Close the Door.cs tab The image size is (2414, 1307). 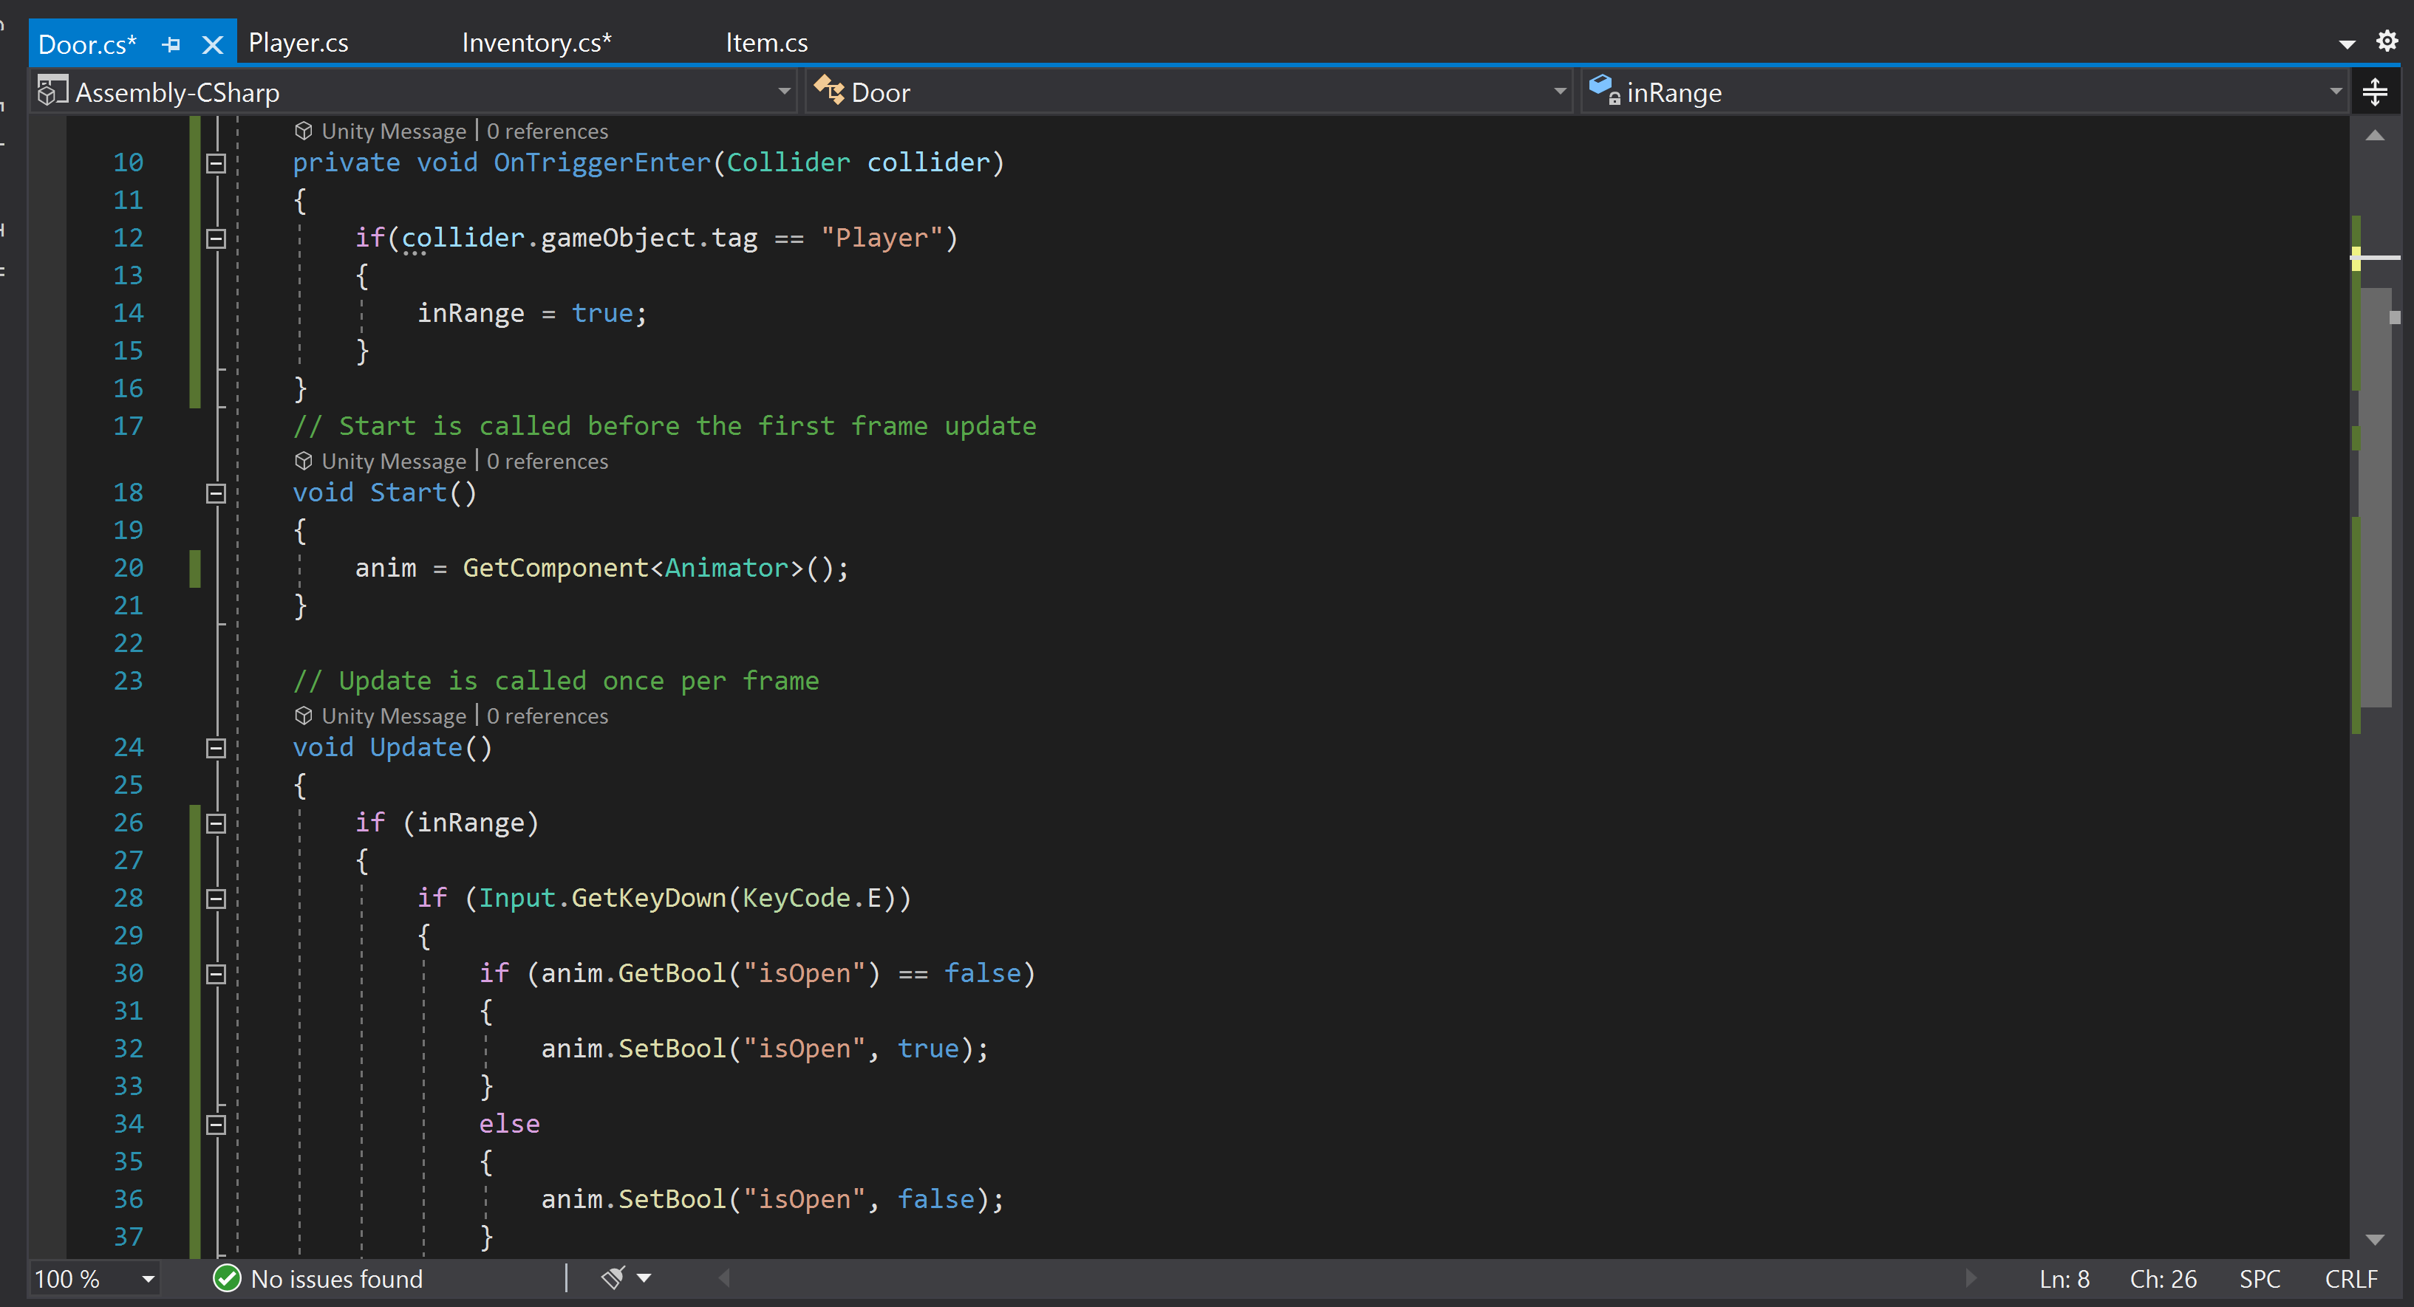tap(213, 44)
